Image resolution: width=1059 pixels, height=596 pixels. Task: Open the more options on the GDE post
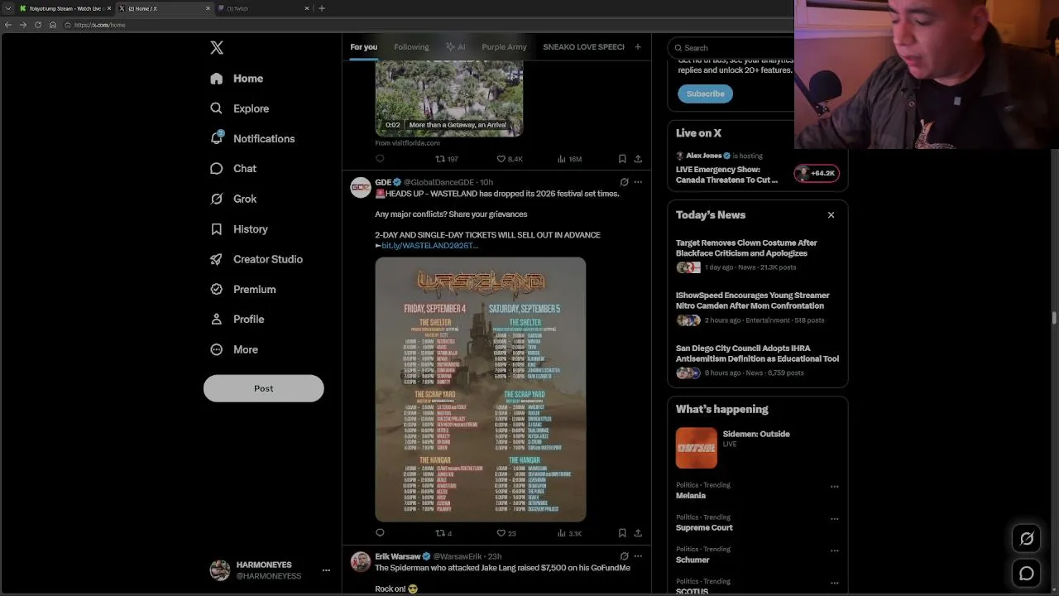637,182
